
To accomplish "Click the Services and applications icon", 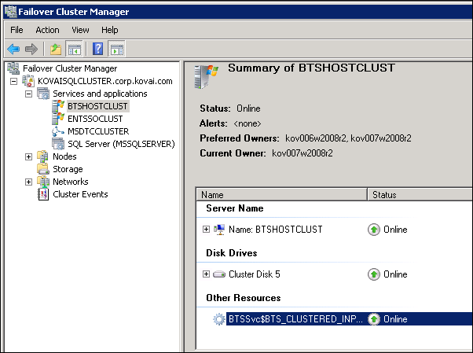I will coord(43,94).
